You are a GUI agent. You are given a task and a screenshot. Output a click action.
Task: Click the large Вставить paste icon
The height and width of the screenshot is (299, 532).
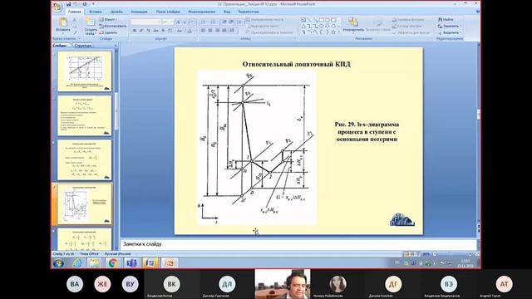[x=63, y=22]
